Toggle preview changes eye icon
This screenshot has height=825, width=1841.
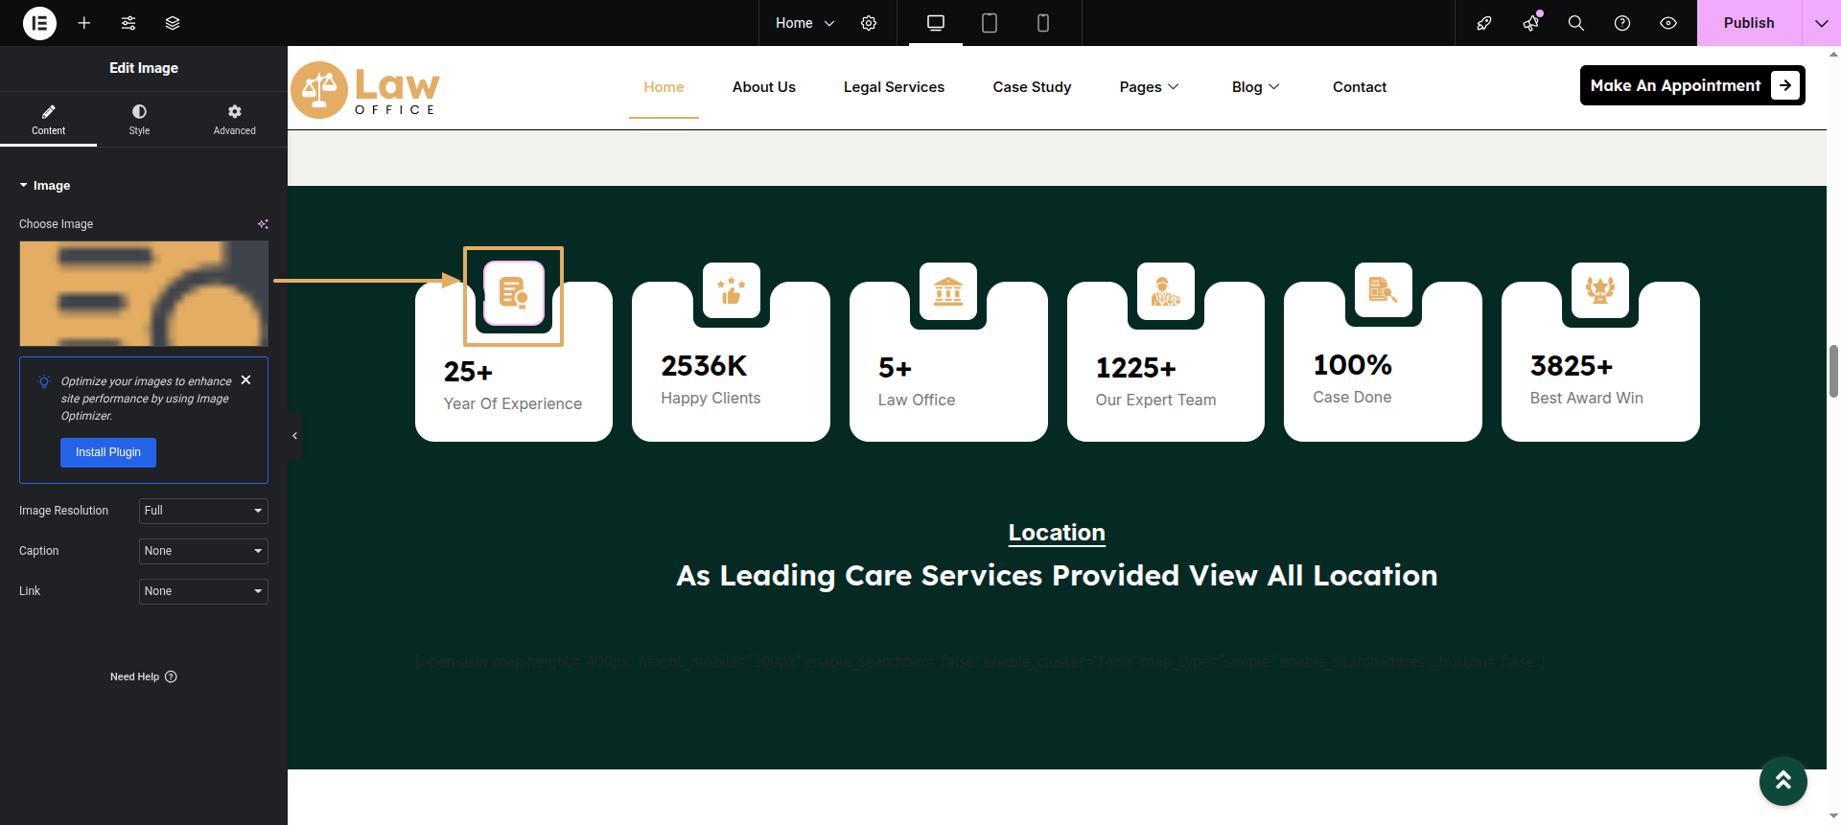tap(1668, 23)
